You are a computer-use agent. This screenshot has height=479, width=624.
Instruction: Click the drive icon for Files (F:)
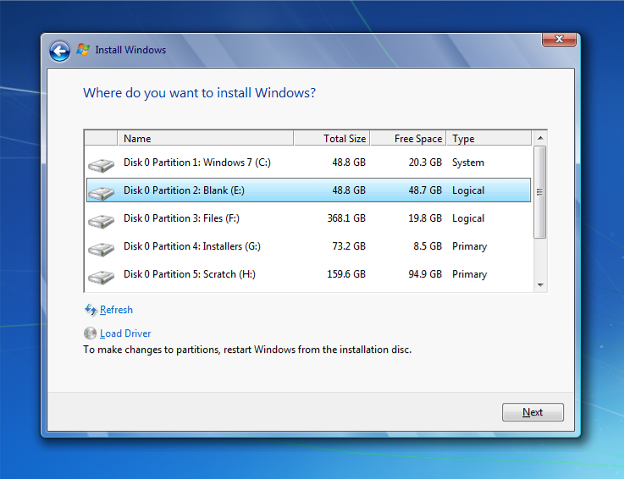pyautogui.click(x=101, y=220)
